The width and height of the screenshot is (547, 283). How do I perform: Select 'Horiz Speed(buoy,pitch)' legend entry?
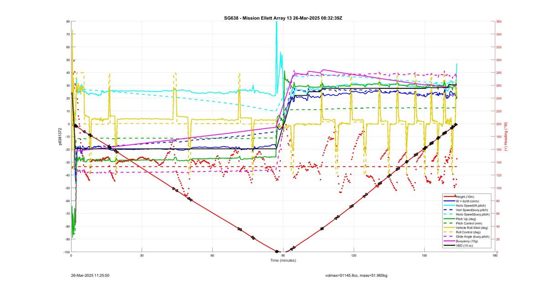point(473,214)
